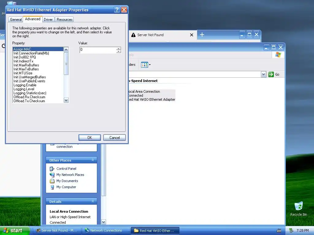The height and width of the screenshot is (235, 314).
Task: Click the dialog help question-mark button
Action: tap(117, 9)
